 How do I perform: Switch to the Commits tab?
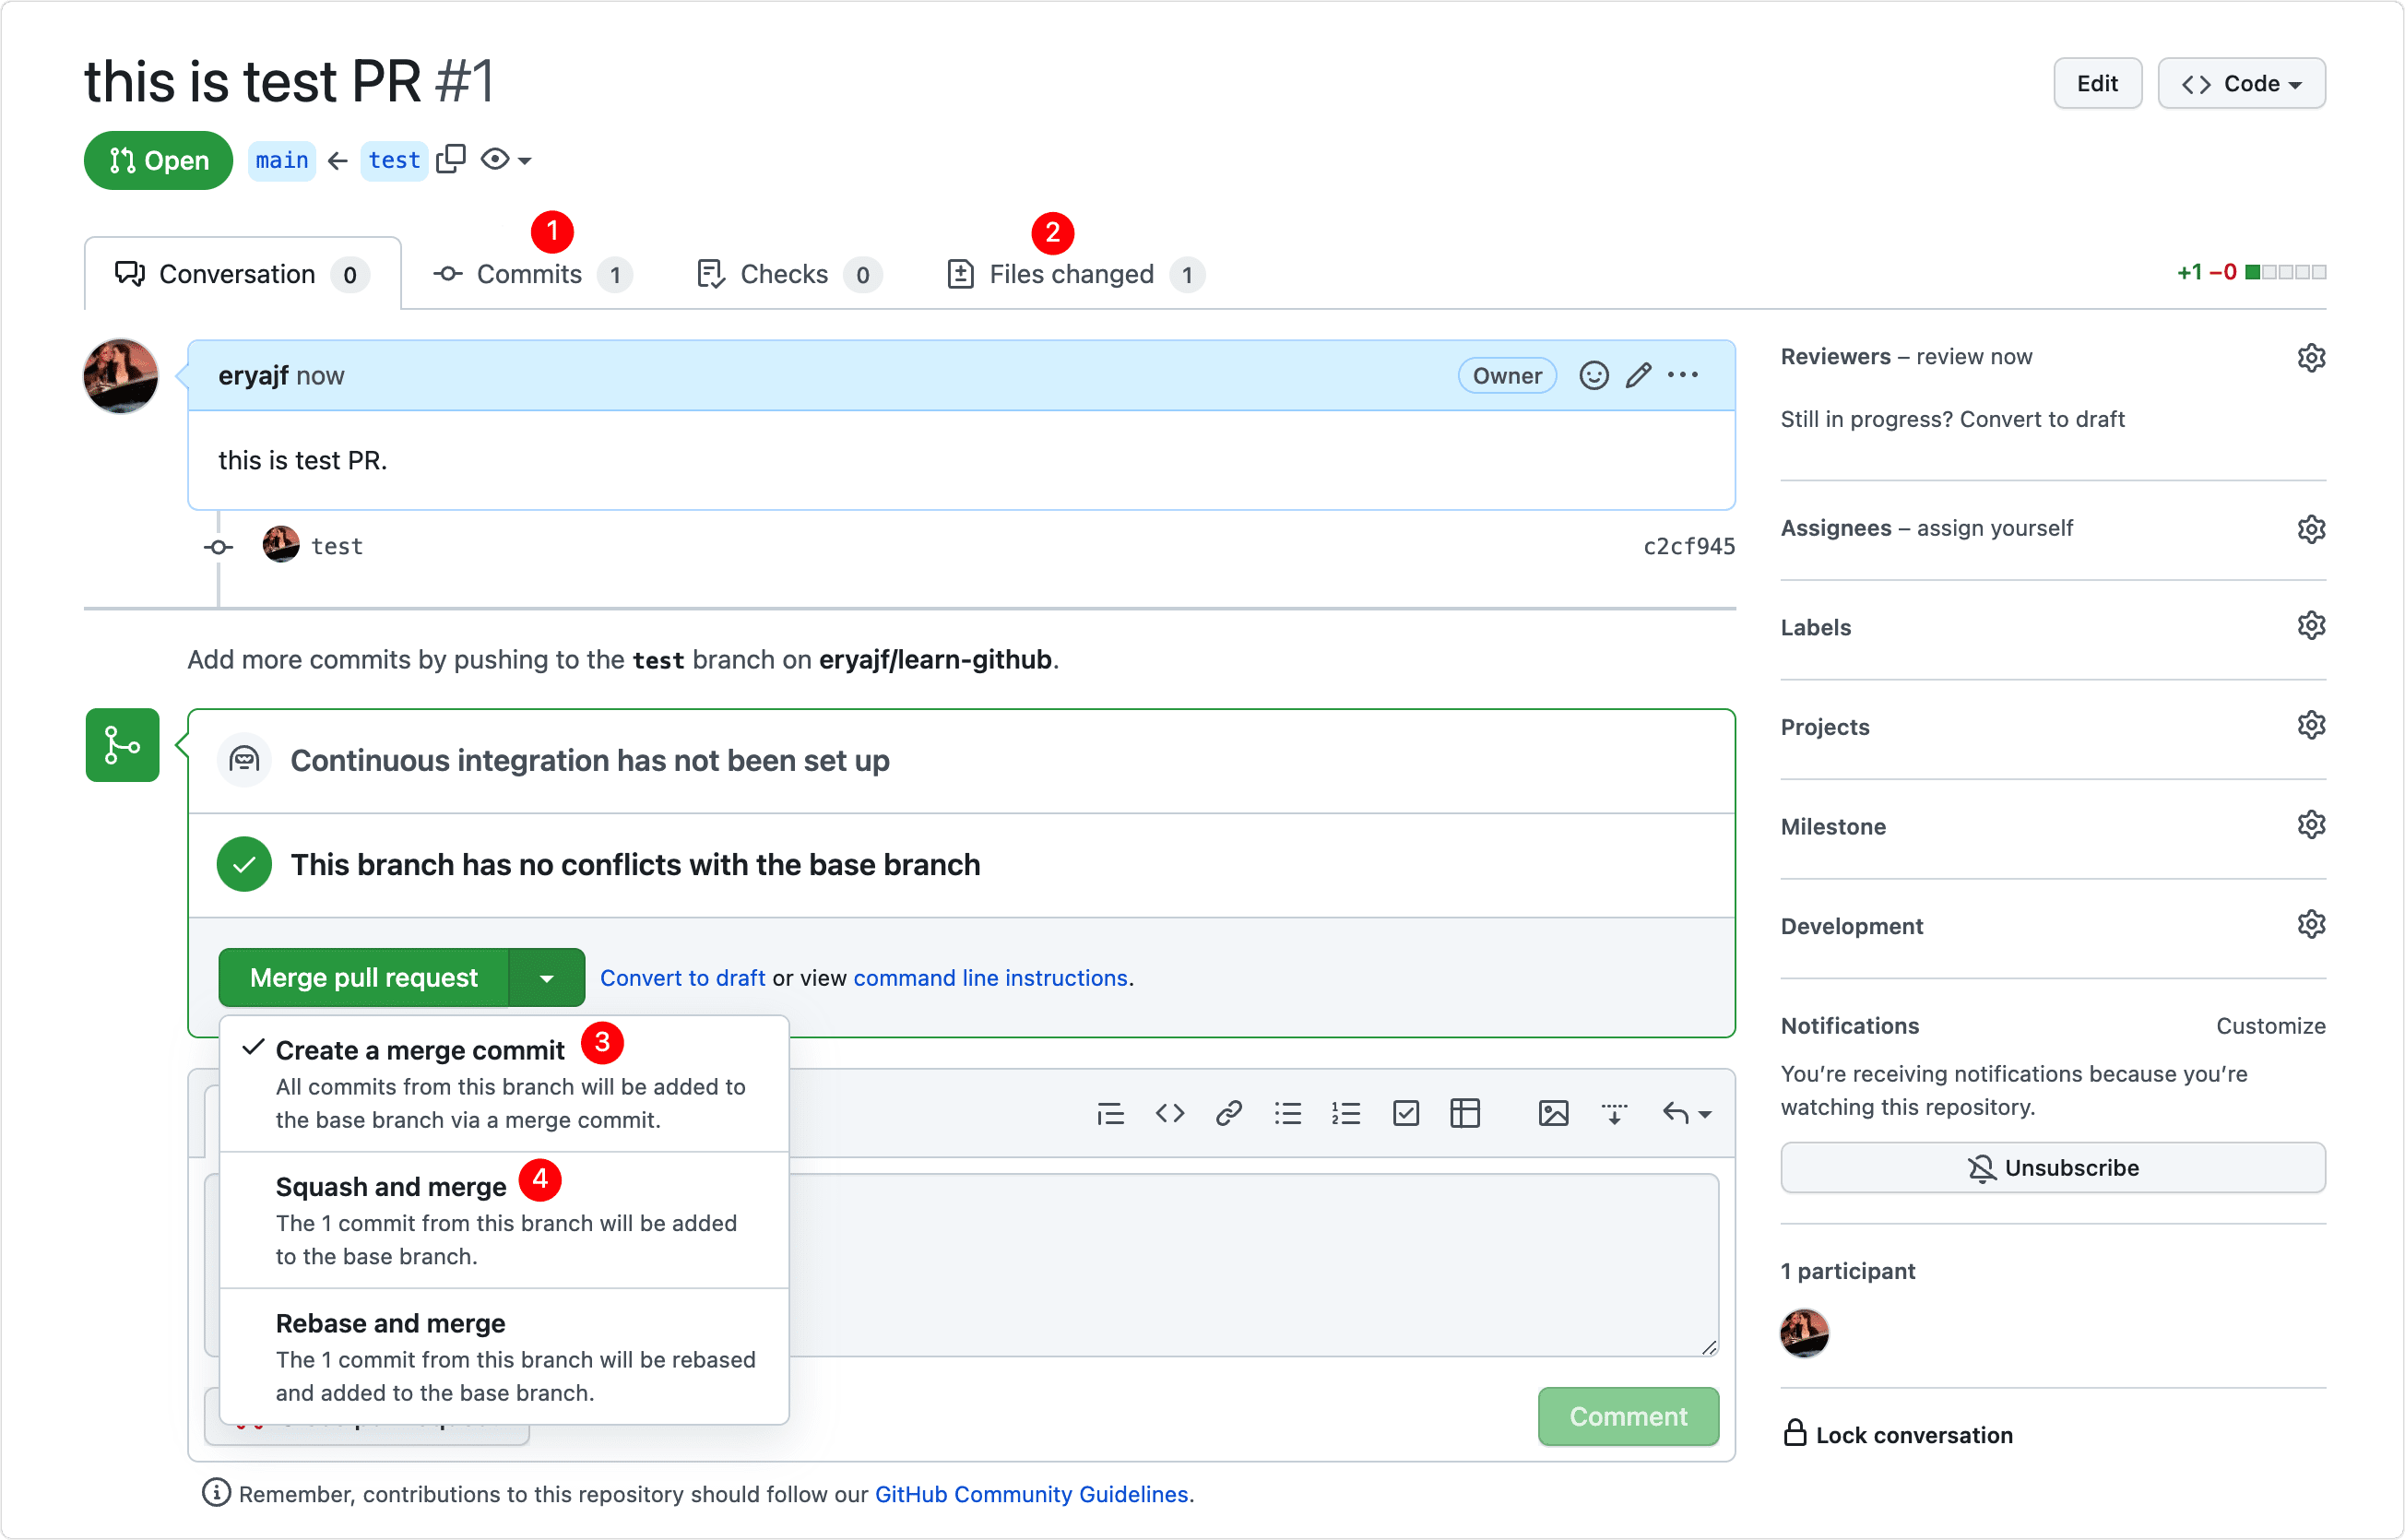[x=529, y=274]
